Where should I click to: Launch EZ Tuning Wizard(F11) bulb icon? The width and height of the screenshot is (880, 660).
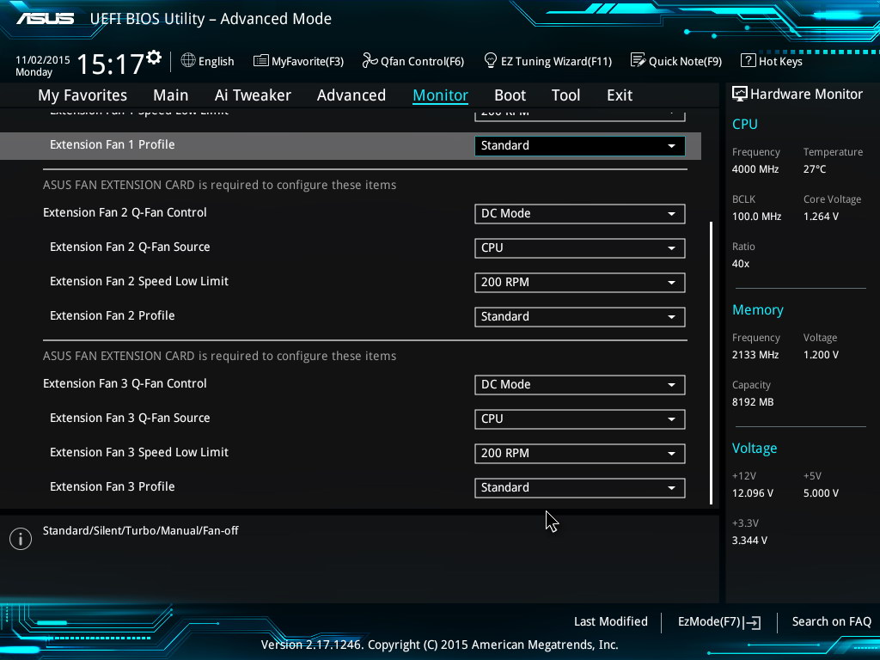[491, 61]
